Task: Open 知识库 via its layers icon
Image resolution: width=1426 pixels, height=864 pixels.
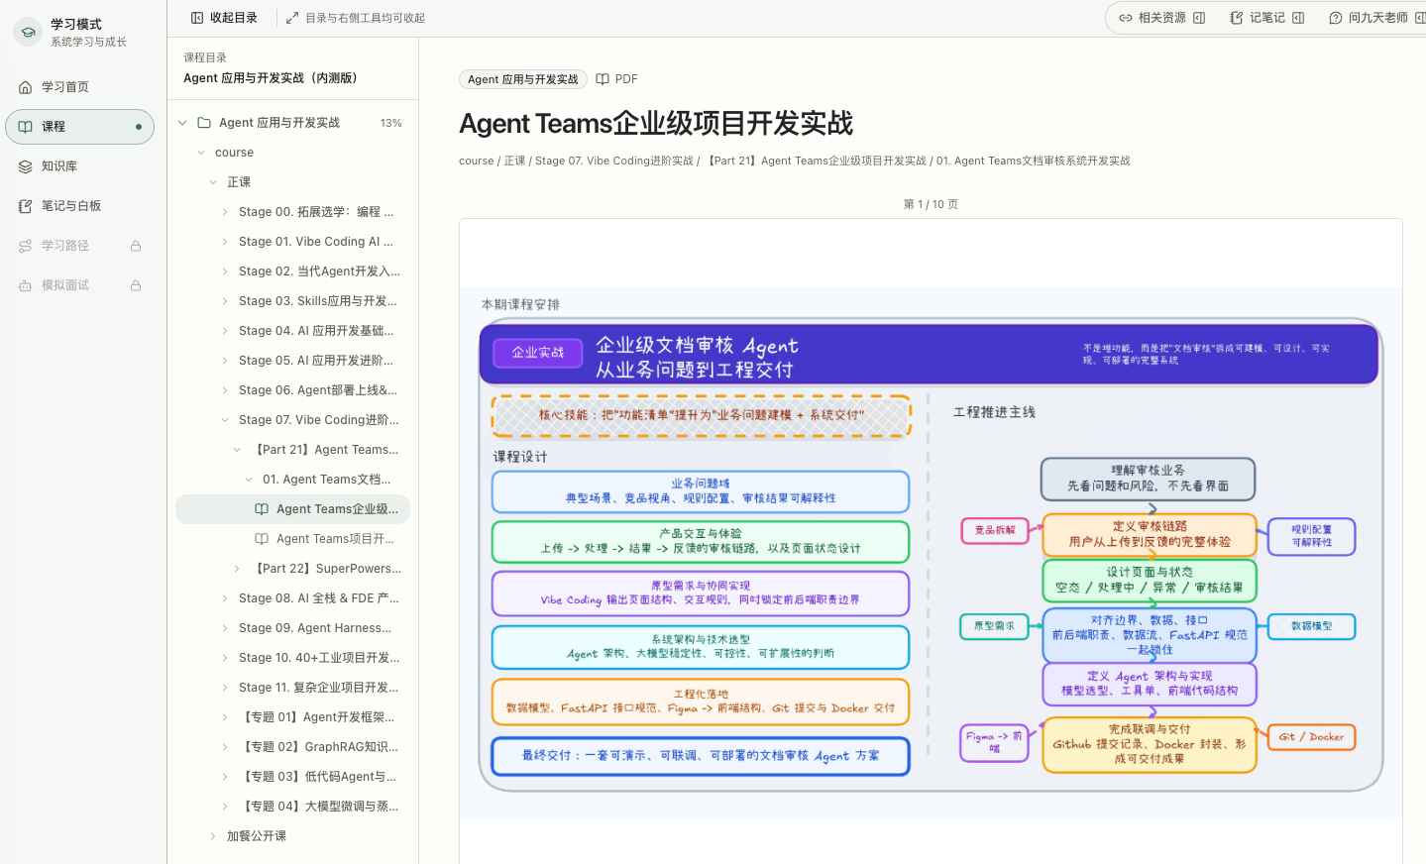Action: [x=26, y=166]
